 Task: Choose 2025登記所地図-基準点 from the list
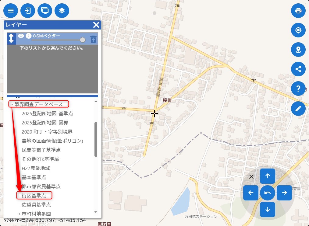coord(47,113)
